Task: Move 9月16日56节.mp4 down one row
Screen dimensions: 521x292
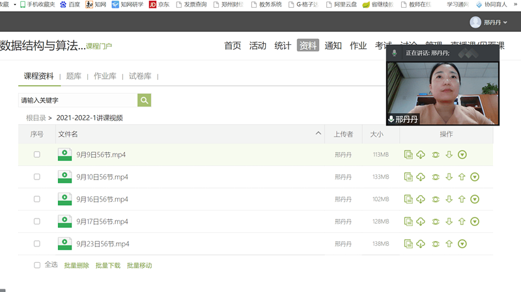Action: 449,199
